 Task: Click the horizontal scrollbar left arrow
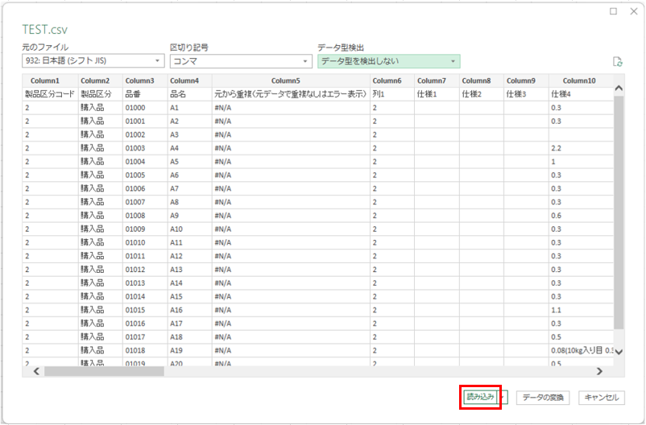click(x=35, y=371)
